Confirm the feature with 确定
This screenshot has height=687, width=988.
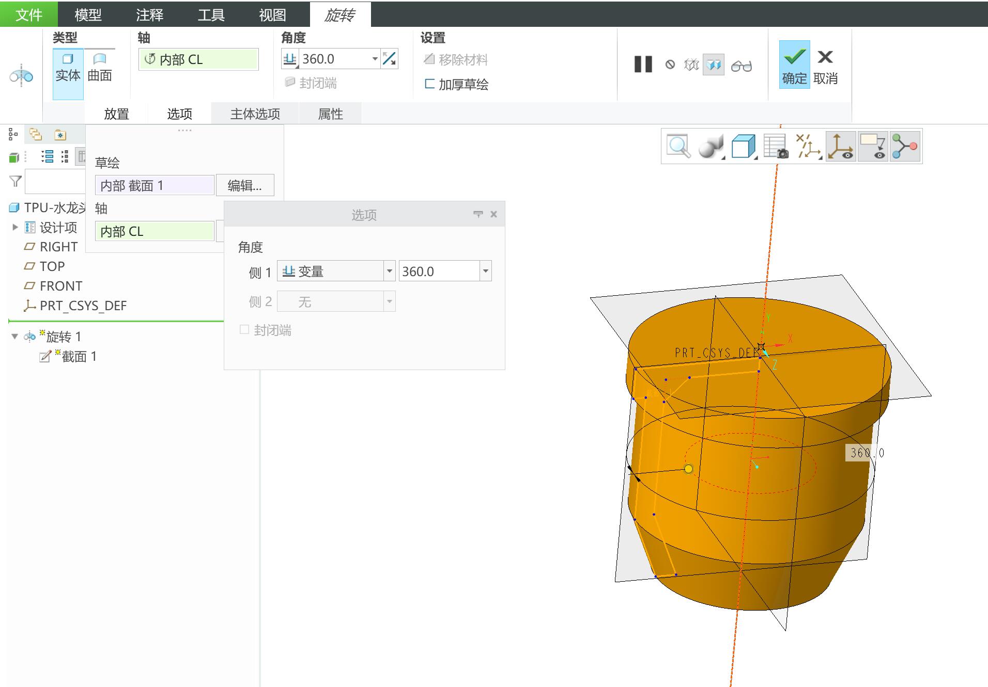click(x=794, y=65)
